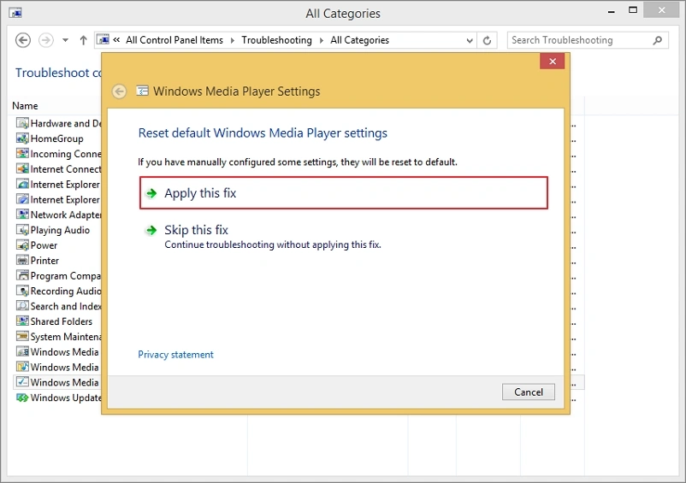This screenshot has width=686, height=483.
Task: Select Network Adapter troubleshooter icon
Action: [22, 215]
